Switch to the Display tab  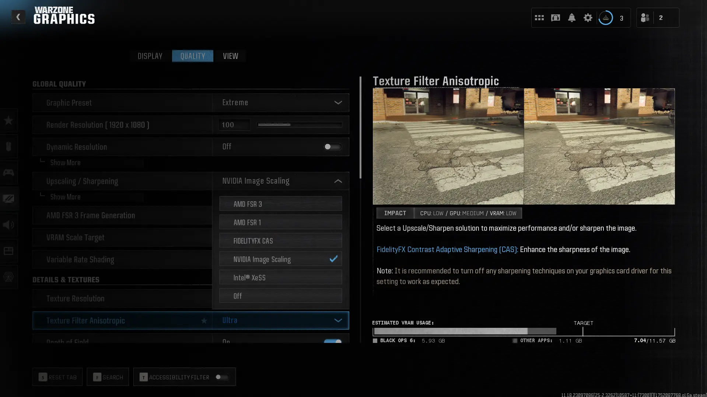(150, 56)
